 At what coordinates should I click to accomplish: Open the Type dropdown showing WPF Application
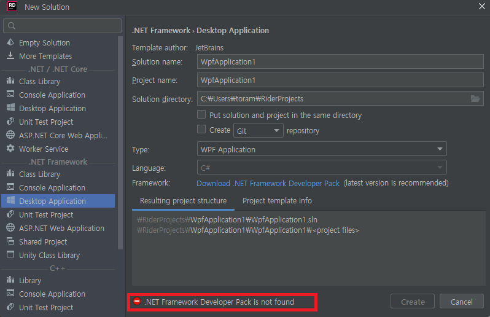[322, 149]
